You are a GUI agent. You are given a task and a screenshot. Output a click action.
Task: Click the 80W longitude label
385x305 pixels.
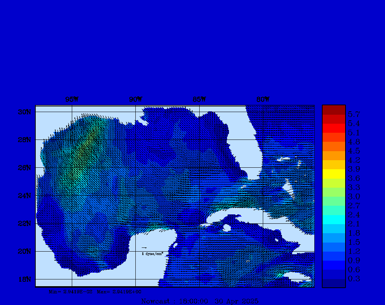[263, 100]
